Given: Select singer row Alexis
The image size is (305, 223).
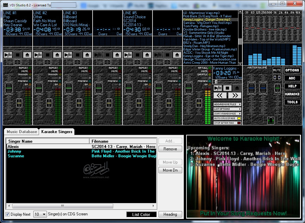Looking at the screenshot, I should click(x=82, y=147).
